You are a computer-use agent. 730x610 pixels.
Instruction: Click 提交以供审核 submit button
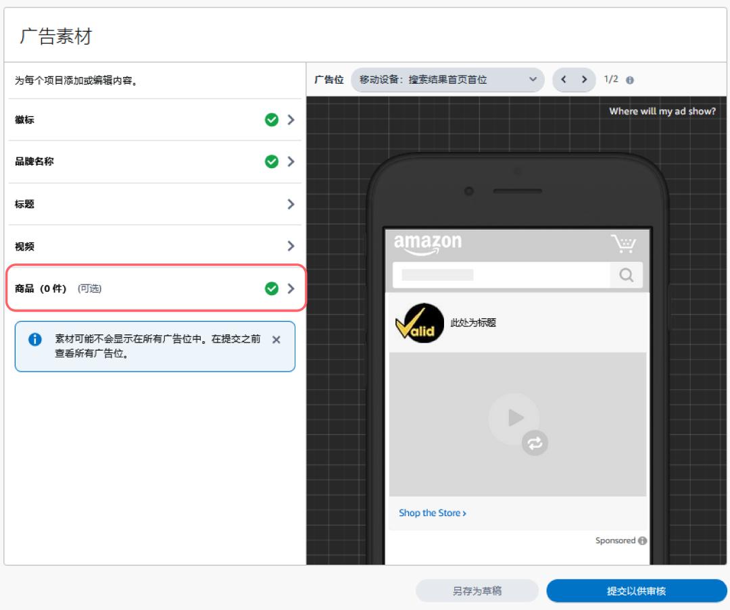(x=636, y=591)
